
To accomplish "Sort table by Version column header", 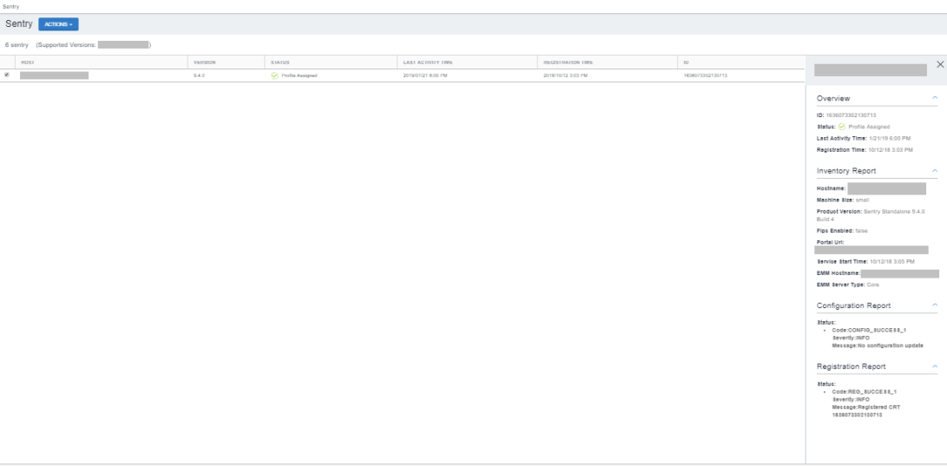I will point(204,62).
